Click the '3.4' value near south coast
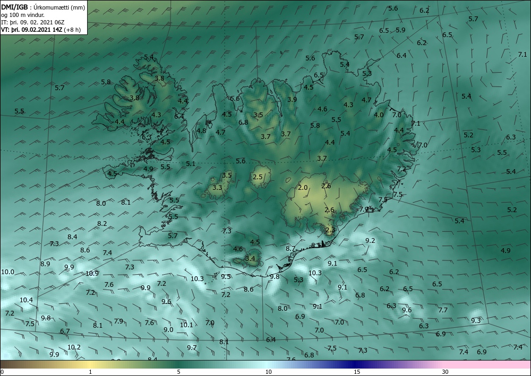The image size is (531, 376). [x=250, y=259]
